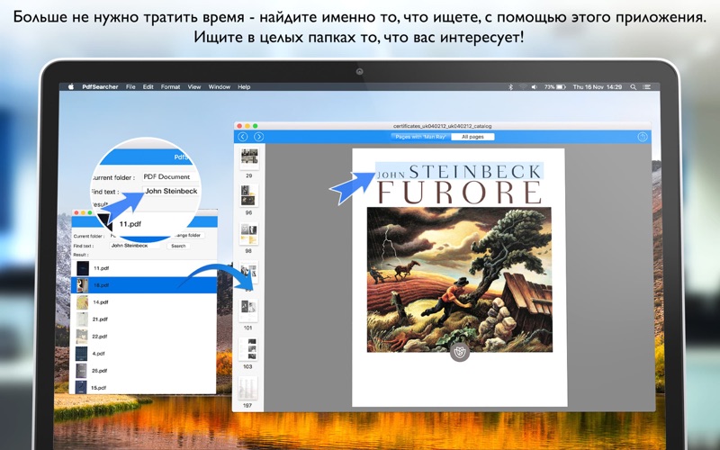Click the circular badge icon below the painting
This screenshot has width=720, height=450.
(460, 352)
